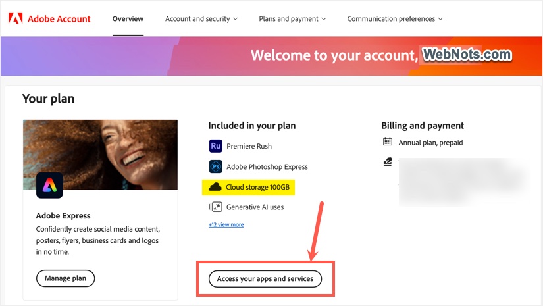
Task: Click the Welcome to your account banner text
Action: pos(334,55)
